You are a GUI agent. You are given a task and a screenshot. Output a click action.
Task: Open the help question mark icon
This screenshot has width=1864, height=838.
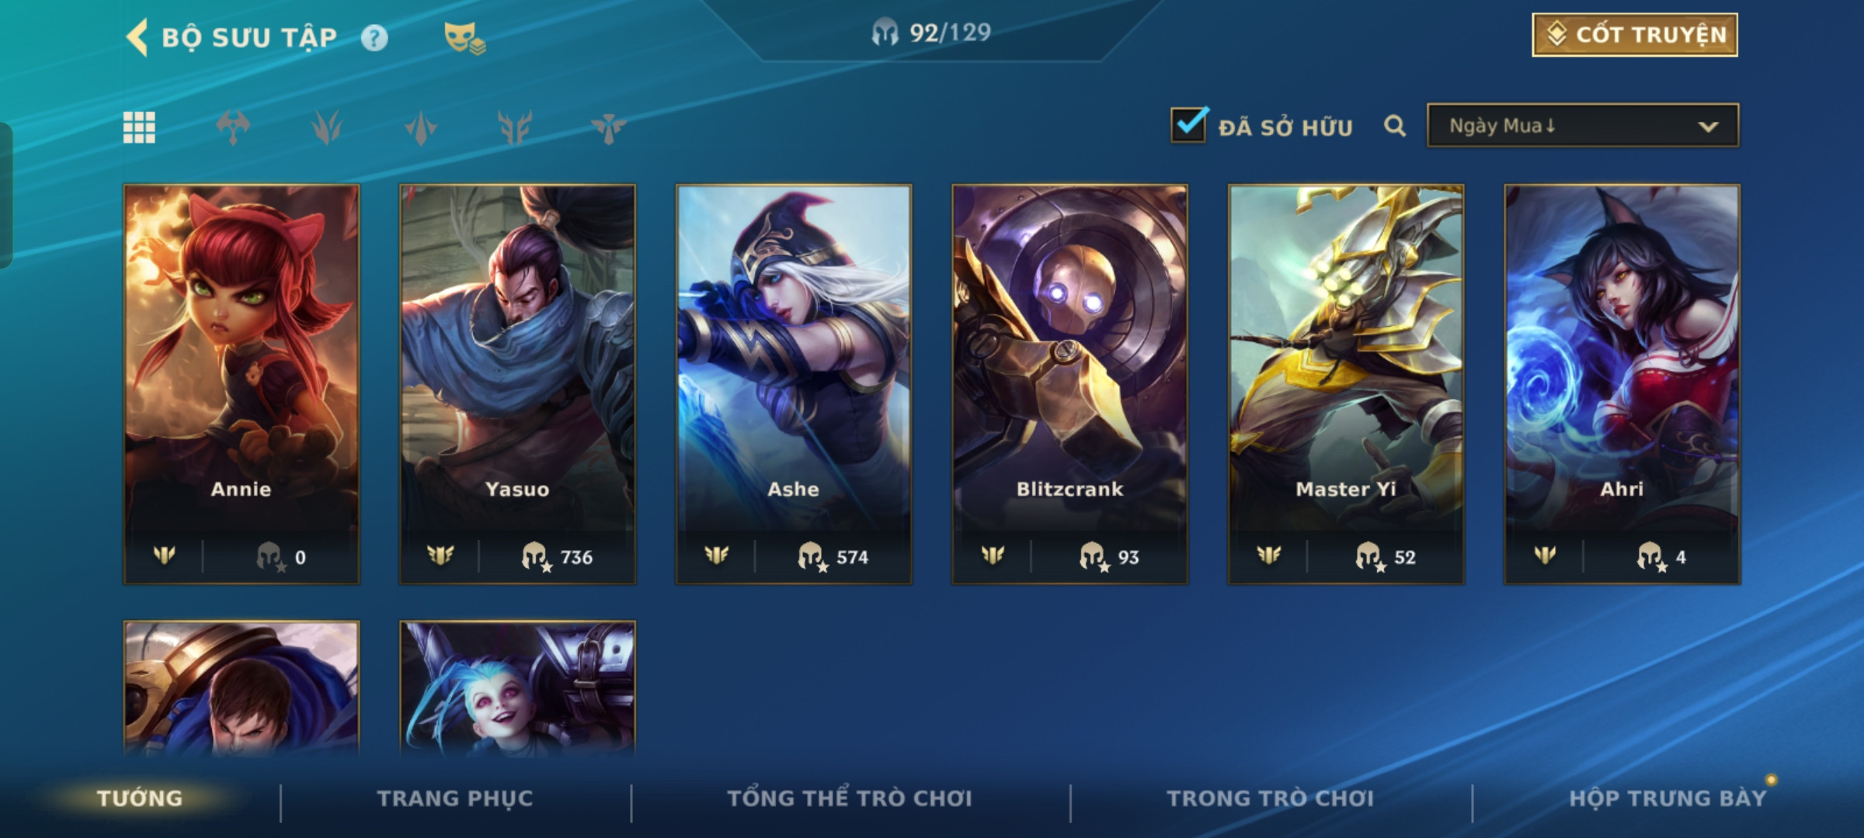(x=374, y=38)
